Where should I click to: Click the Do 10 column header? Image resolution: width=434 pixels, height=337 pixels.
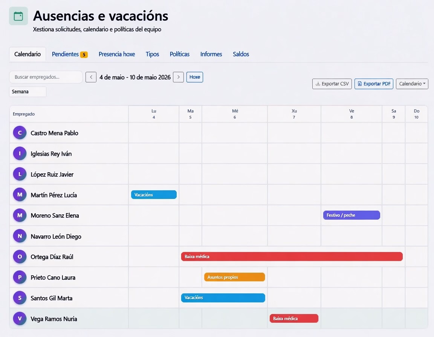point(416,114)
